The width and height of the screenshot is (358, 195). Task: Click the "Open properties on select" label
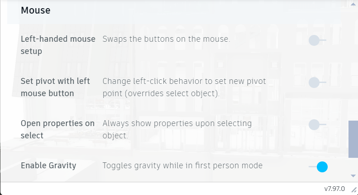click(57, 129)
